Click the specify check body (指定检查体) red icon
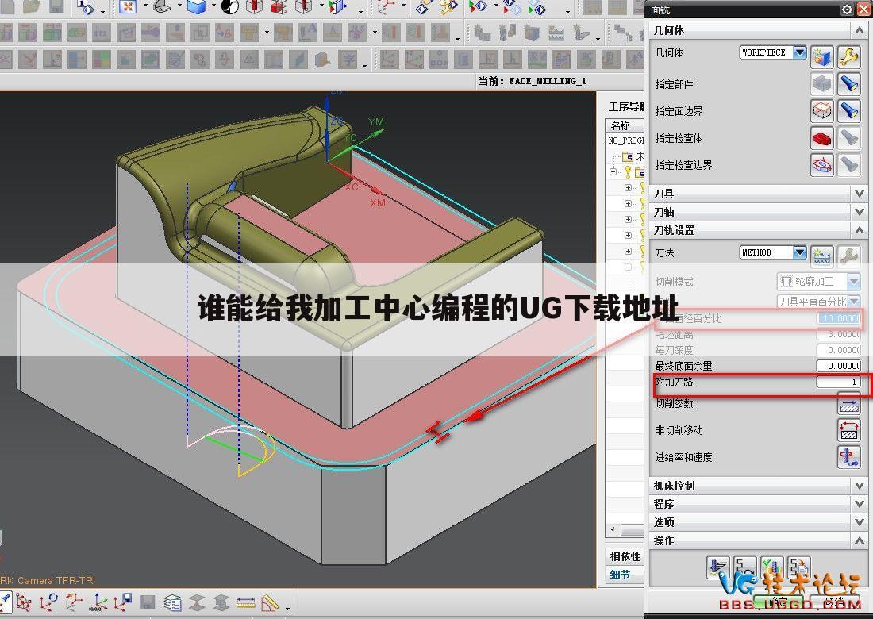The width and height of the screenshot is (873, 619). coord(822,138)
